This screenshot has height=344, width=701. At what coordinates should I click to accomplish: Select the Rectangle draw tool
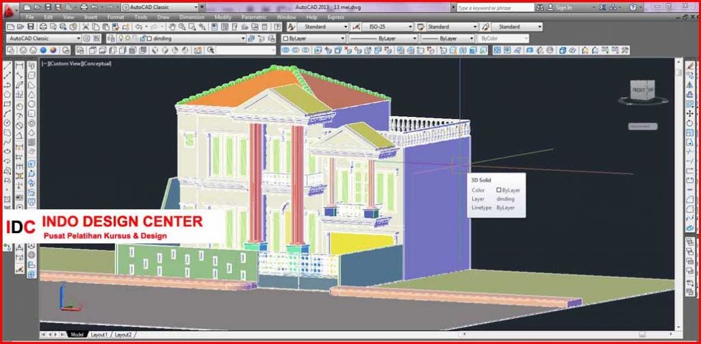(x=7, y=104)
